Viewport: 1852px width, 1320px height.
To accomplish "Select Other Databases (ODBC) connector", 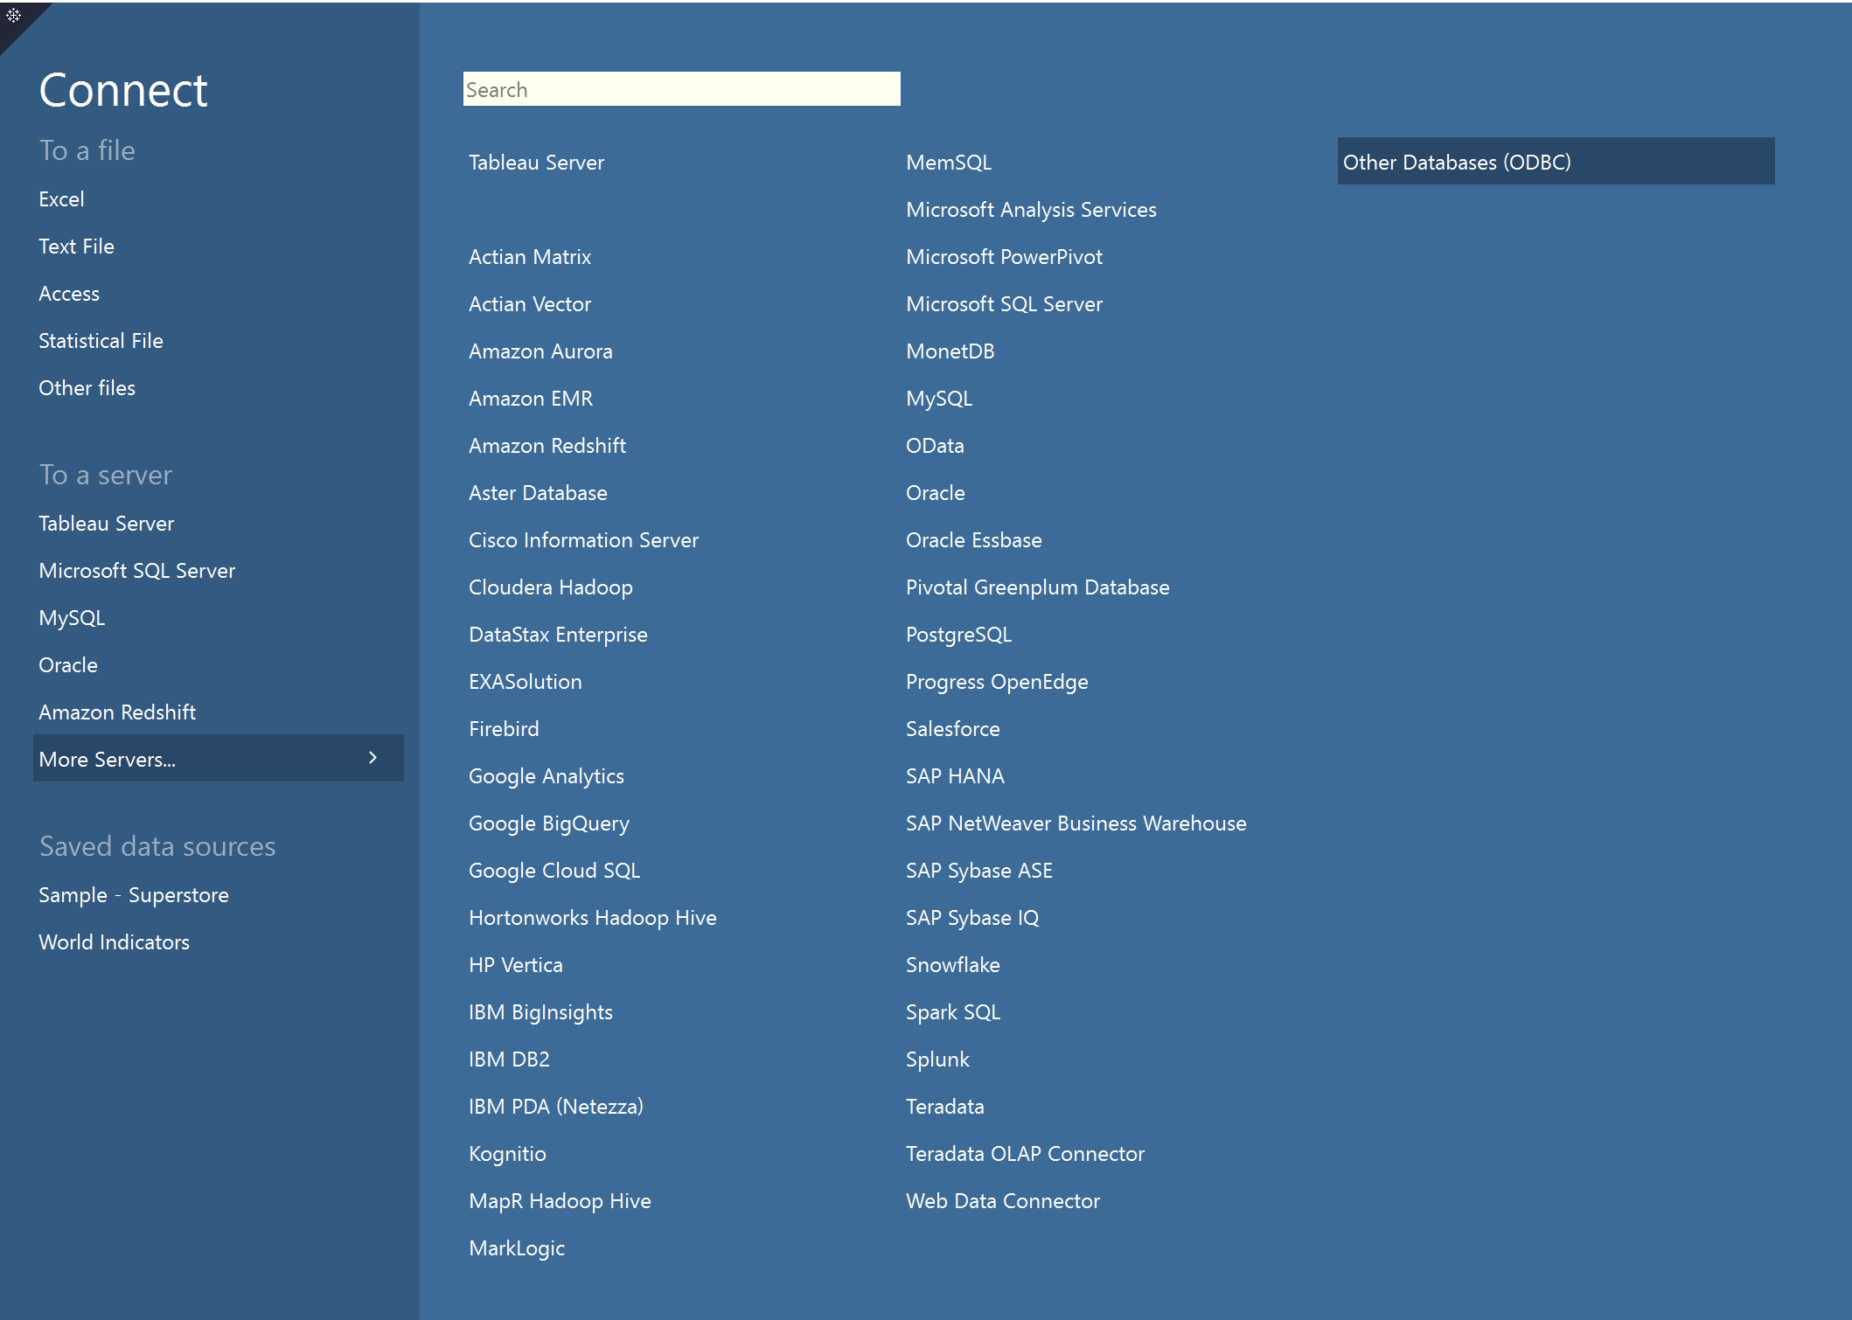I will [x=1457, y=162].
